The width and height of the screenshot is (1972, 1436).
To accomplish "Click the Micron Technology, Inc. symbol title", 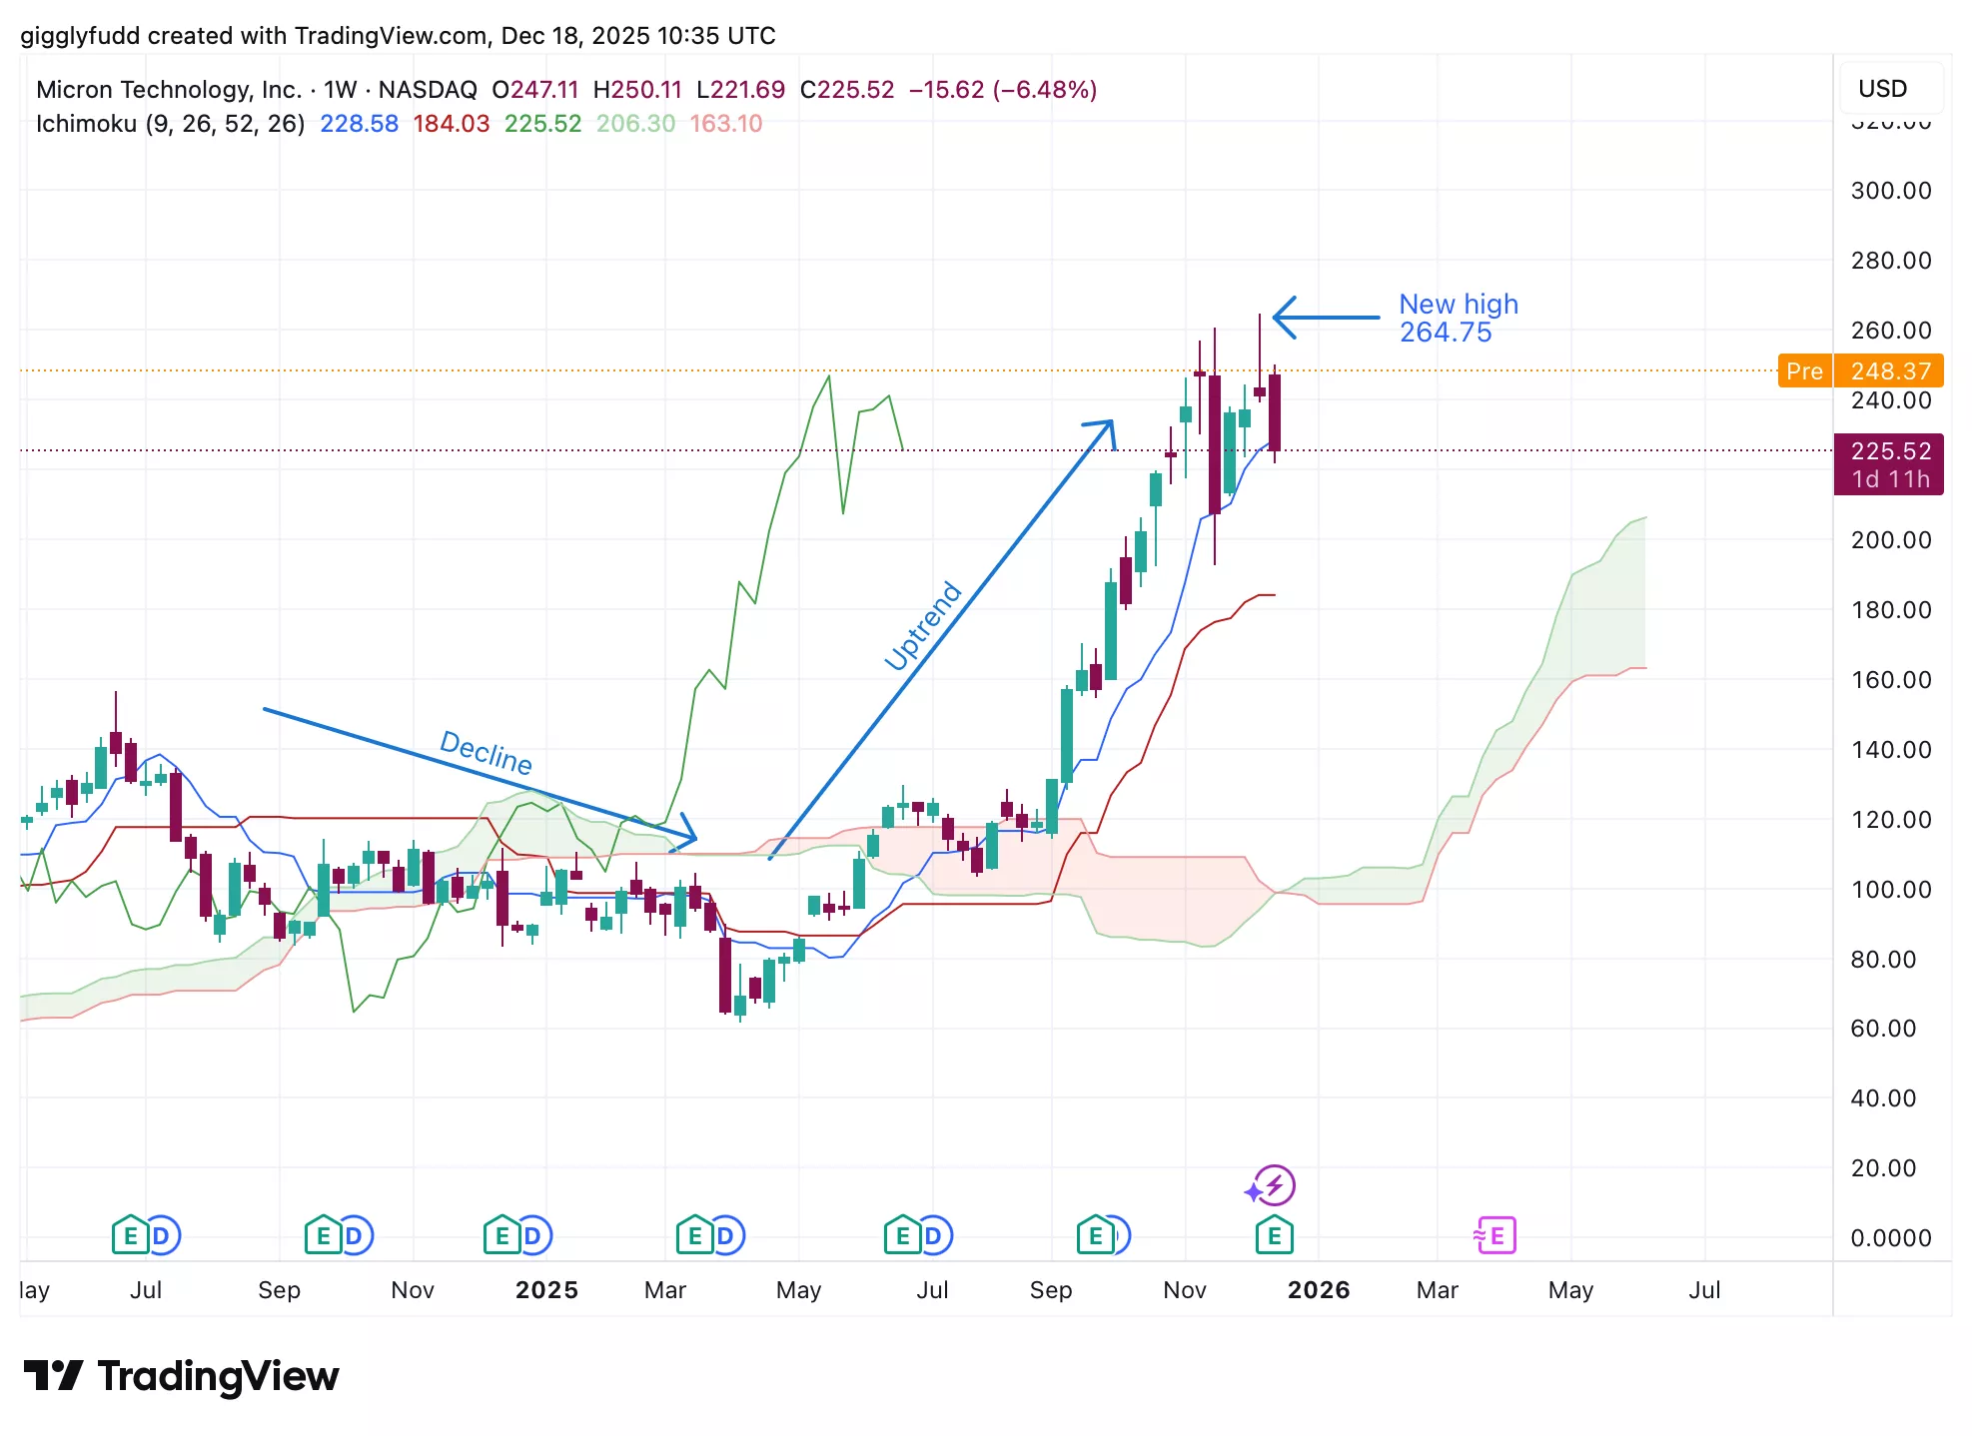I will point(168,90).
